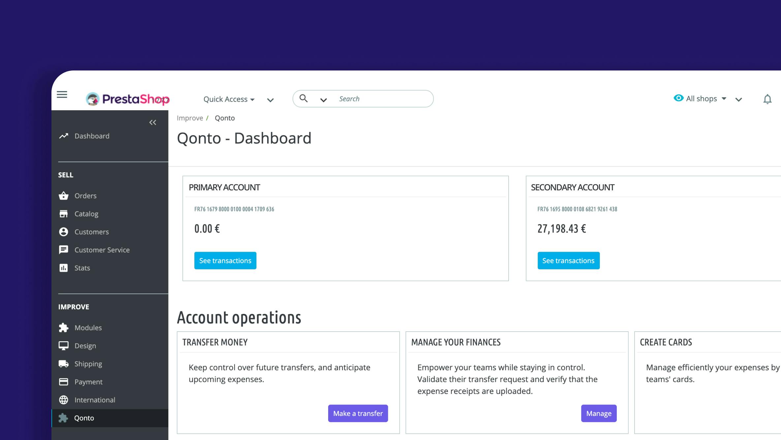Click the Stats chart icon
Image resolution: width=781 pixels, height=440 pixels.
[64, 268]
